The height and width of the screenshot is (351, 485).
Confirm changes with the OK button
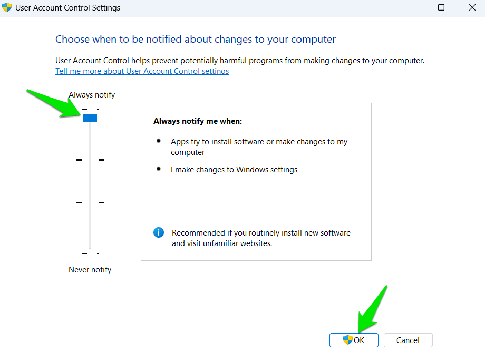353,340
